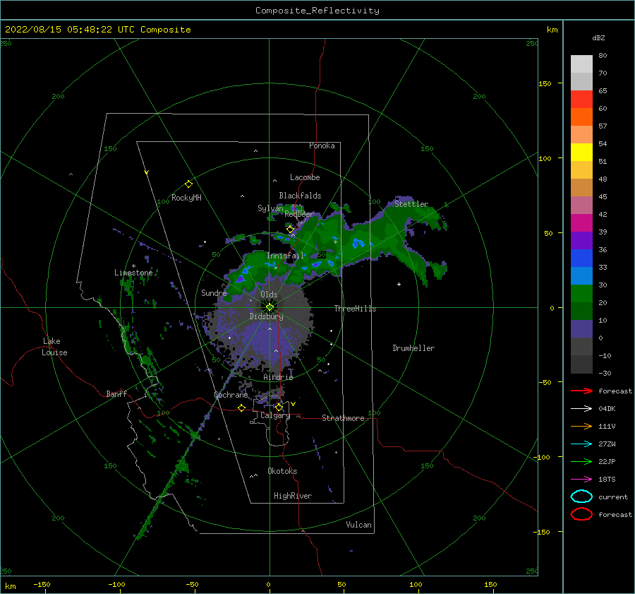The image size is (635, 594).
Task: Click the Calgary city label
Action: pos(275,415)
